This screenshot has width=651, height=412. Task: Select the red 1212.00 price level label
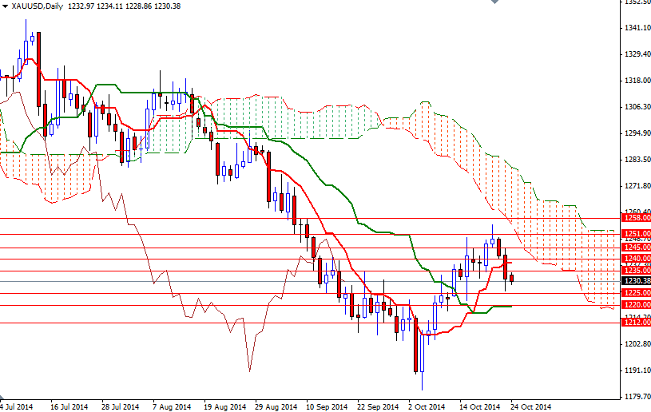pyautogui.click(x=634, y=323)
